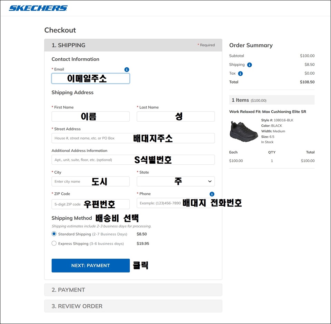Open the Tax info icon in Order Summary
The height and width of the screenshot is (324, 331).
pos(240,74)
